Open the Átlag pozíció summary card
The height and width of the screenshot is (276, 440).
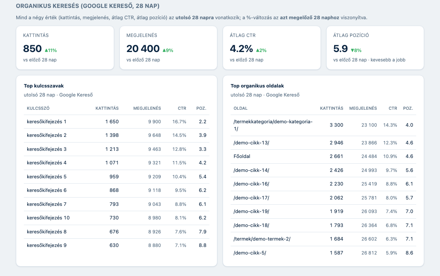tap(375, 48)
